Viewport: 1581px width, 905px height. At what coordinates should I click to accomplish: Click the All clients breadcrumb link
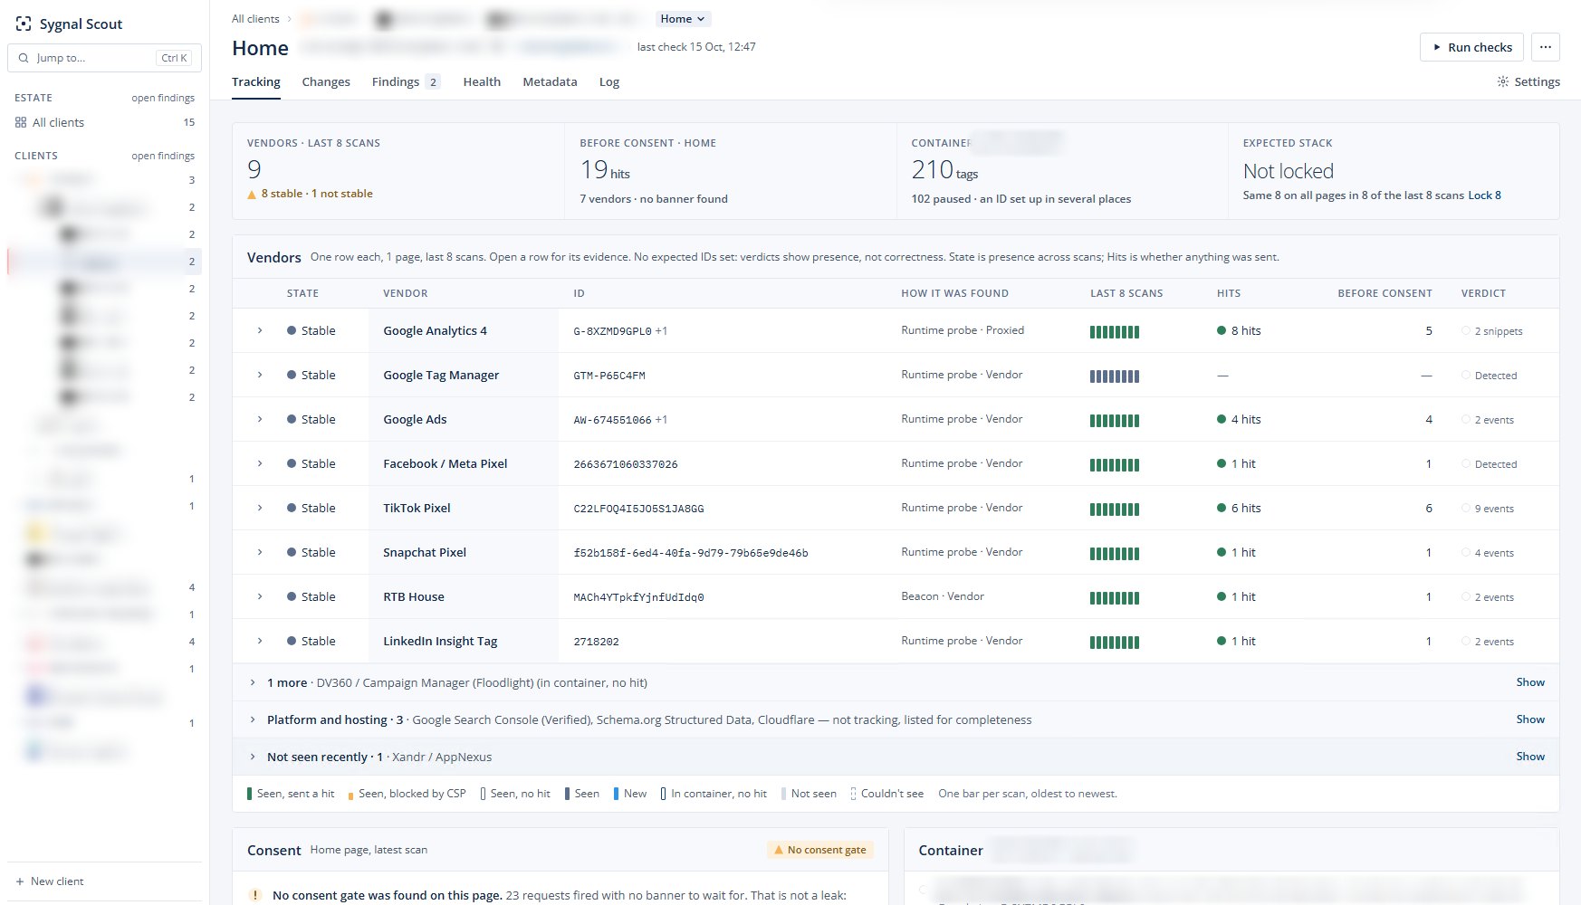(255, 19)
